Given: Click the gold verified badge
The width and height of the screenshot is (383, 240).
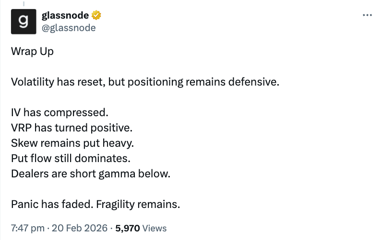Looking at the screenshot, I should click(96, 16).
